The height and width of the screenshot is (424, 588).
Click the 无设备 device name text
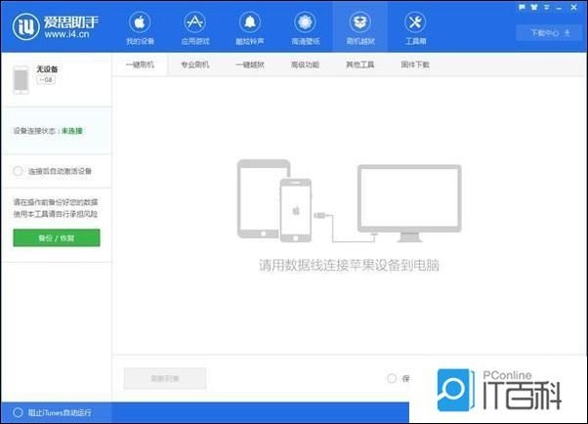pos(47,69)
